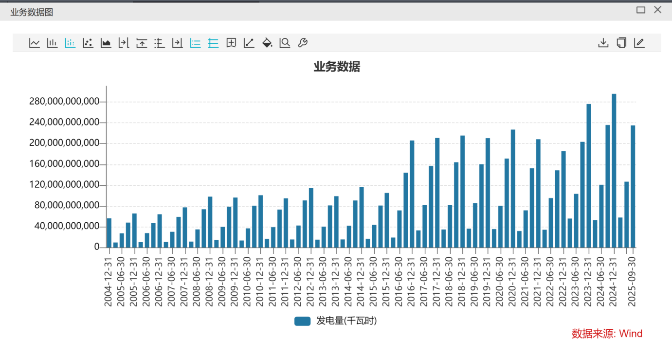Toggle the highlighted dotted-bar chart icon
Viewport: 672px width, 357px height.
tap(70, 43)
